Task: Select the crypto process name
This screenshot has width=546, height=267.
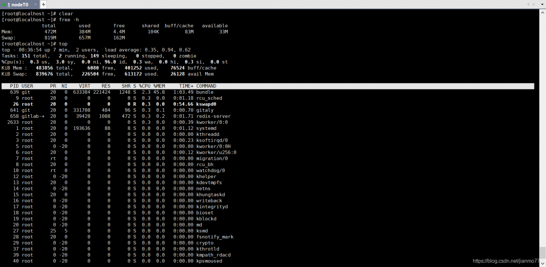Action: [x=205, y=243]
